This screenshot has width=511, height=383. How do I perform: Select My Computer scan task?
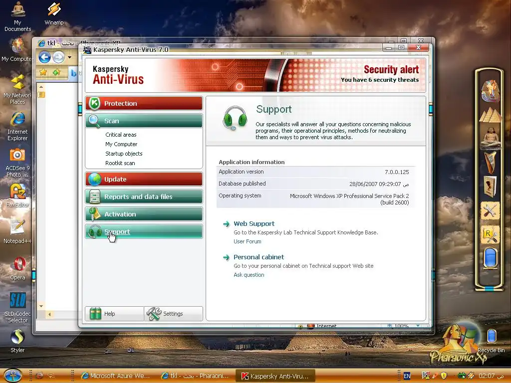click(x=121, y=144)
